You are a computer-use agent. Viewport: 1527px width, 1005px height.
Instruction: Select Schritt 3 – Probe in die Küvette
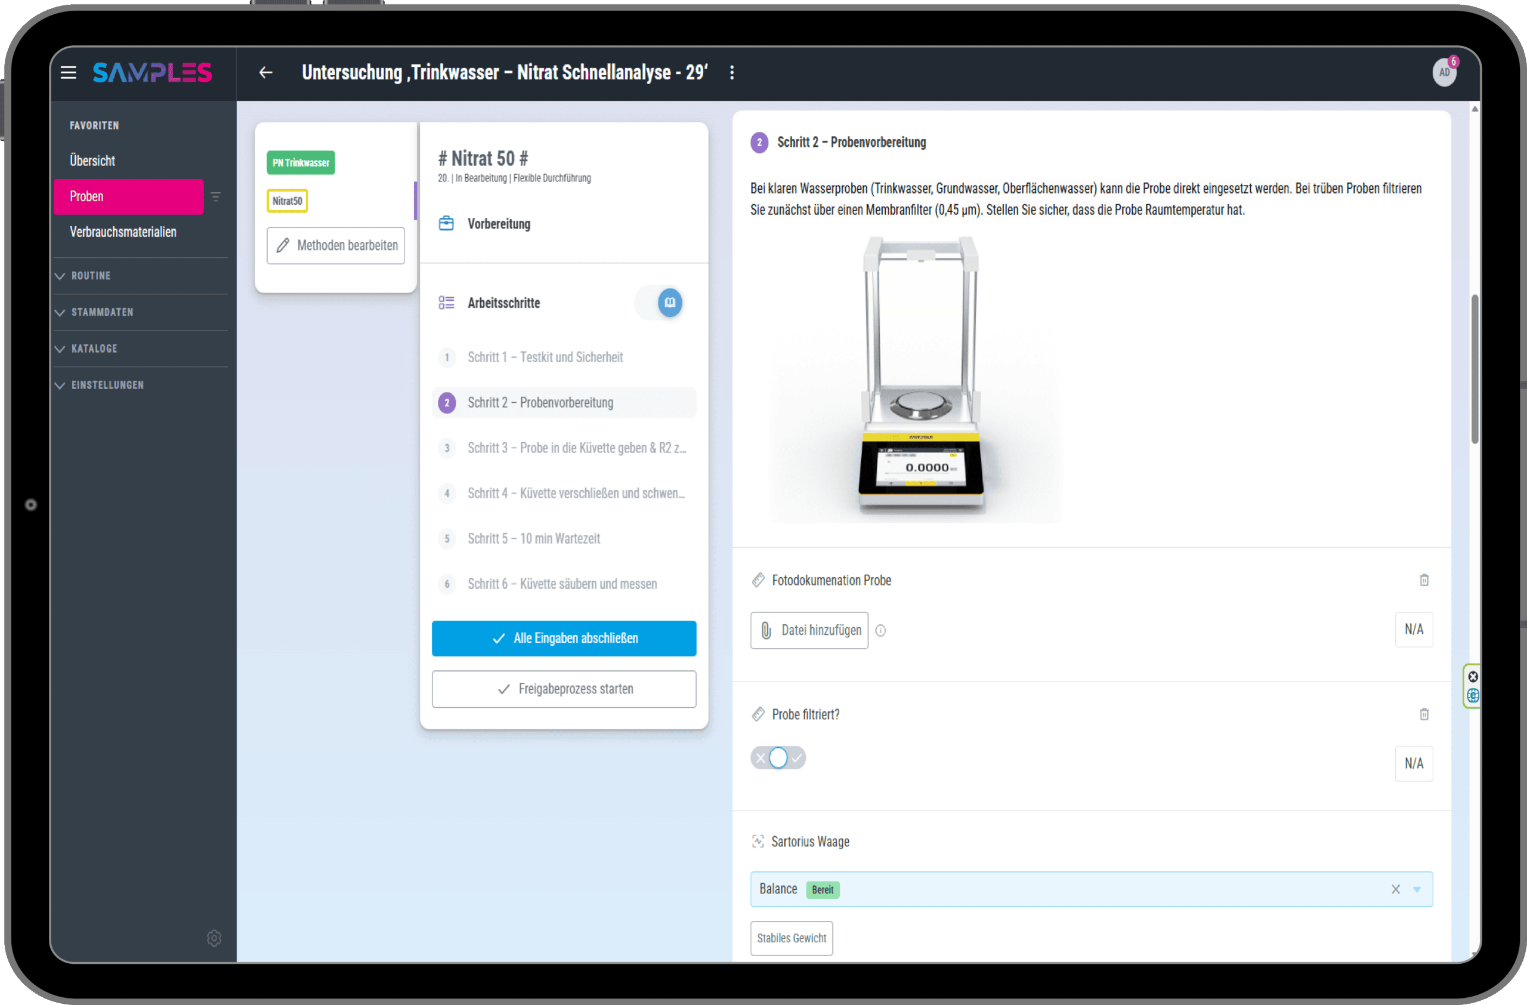[x=564, y=448]
